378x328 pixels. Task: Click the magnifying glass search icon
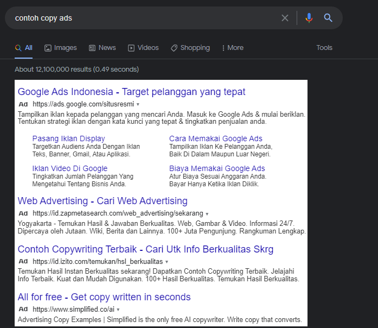tap(328, 17)
